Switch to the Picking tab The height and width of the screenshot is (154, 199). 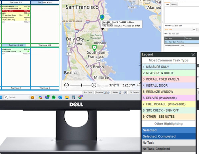[x=174, y=5]
